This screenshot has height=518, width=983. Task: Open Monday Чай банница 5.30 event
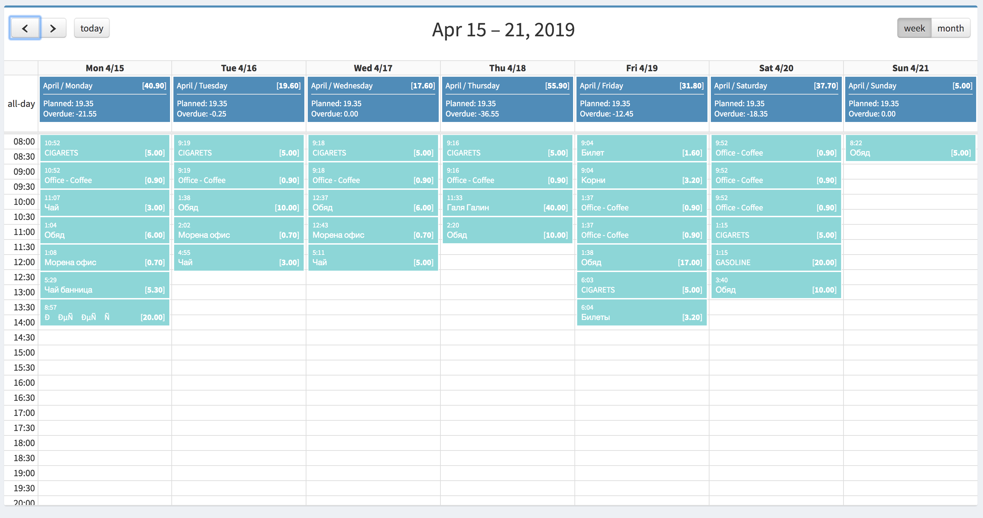105,285
